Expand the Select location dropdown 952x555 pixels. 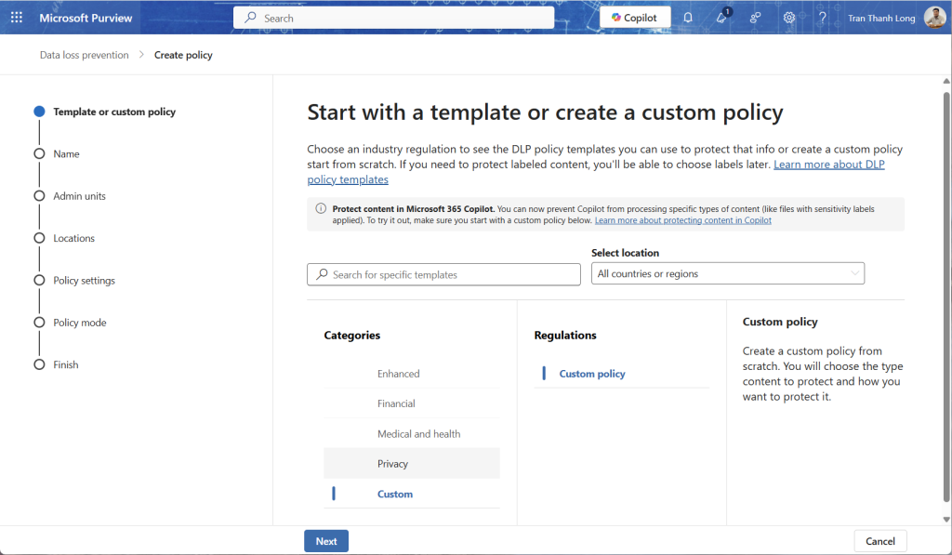pyautogui.click(x=727, y=273)
